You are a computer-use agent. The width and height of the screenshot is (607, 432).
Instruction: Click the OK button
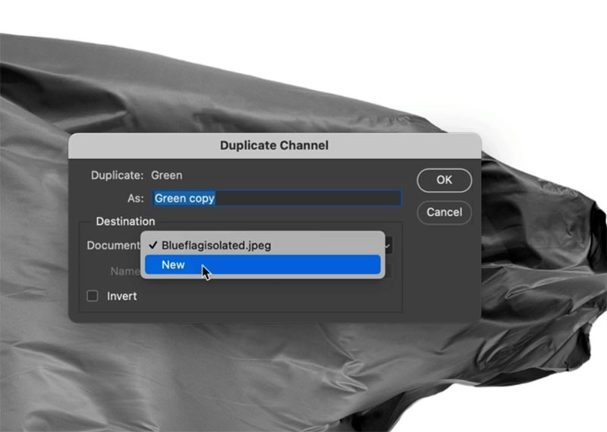click(x=444, y=180)
